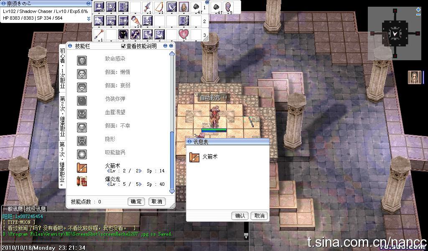Click the 吸能旋涡 skill name
Viewport: 428px width, 251px height.
point(115,152)
